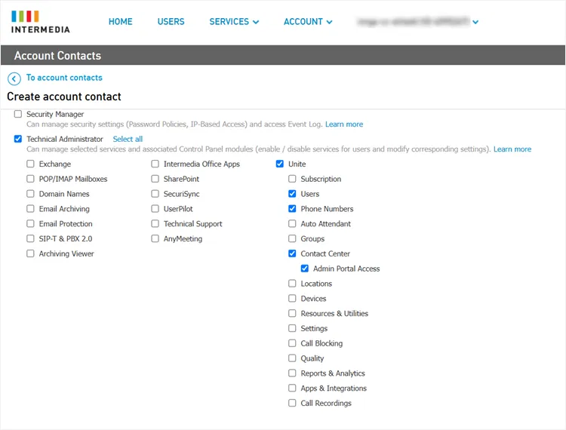Check the Intermedia Office Apps checkbox
This screenshot has height=430, width=566.
point(155,164)
